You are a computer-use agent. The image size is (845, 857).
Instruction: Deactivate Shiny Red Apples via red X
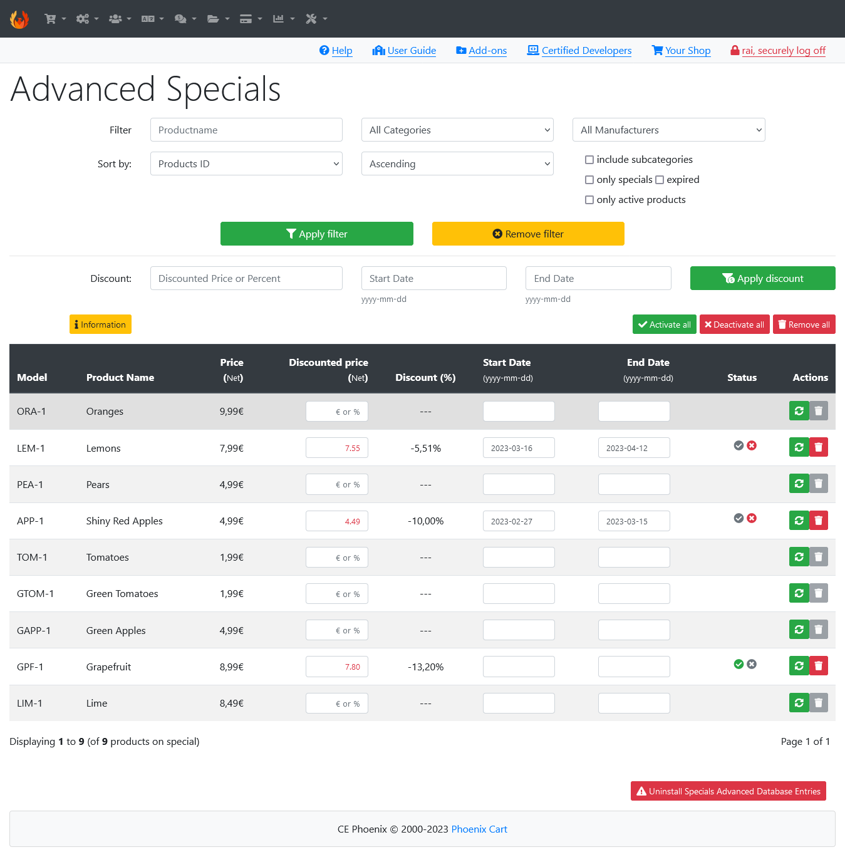[752, 518]
